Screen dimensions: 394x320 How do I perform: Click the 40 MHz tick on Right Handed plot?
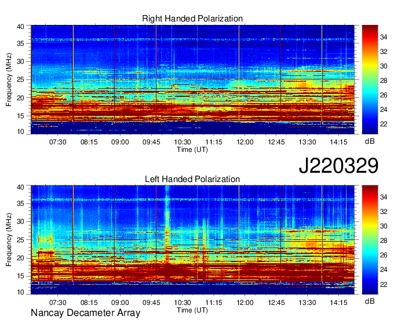coord(21,27)
